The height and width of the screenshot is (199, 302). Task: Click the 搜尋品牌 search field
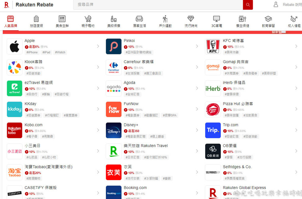coord(158,5)
